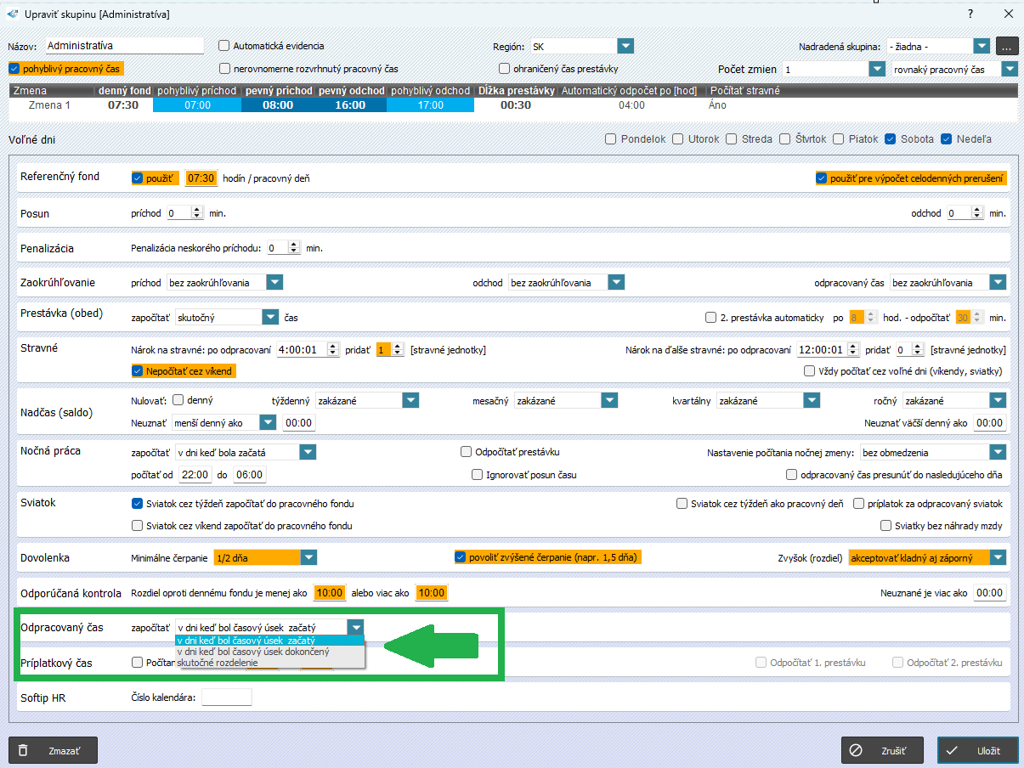Toggle the pohyblivý pracovný čas checkbox

[x=14, y=69]
